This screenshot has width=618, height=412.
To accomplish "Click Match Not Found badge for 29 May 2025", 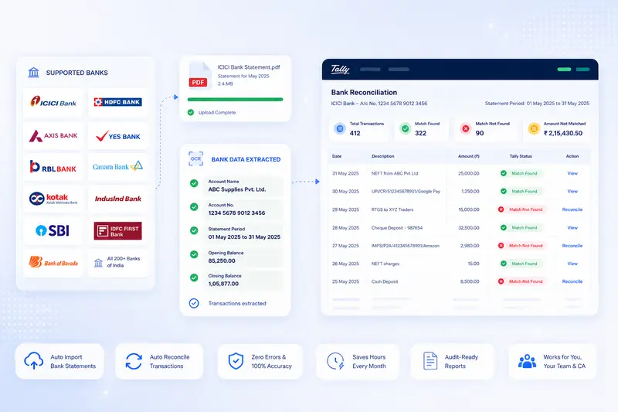I will pyautogui.click(x=521, y=209).
